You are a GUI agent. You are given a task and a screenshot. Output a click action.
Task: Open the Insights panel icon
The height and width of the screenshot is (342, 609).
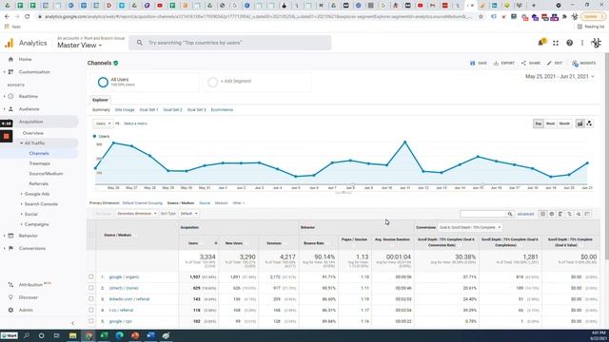[575, 64]
